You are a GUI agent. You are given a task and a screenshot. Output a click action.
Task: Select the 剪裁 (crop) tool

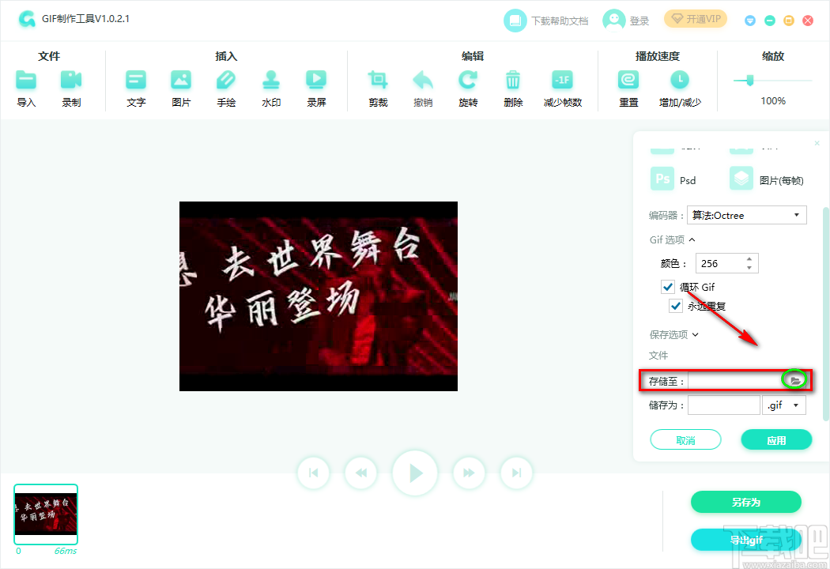(378, 81)
